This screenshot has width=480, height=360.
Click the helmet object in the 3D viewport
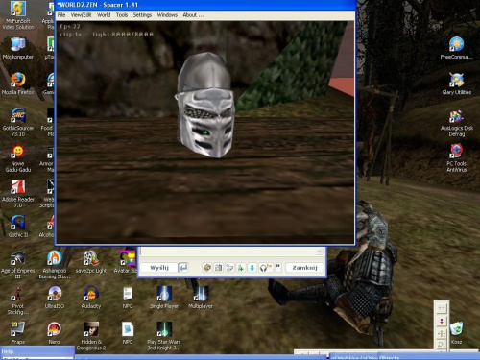tap(204, 106)
